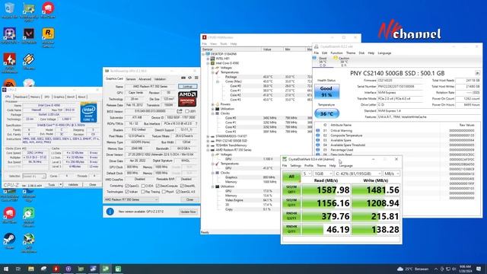Click the Validate button in CPU-Z
Screen dimensions: 487x274
click(73, 184)
